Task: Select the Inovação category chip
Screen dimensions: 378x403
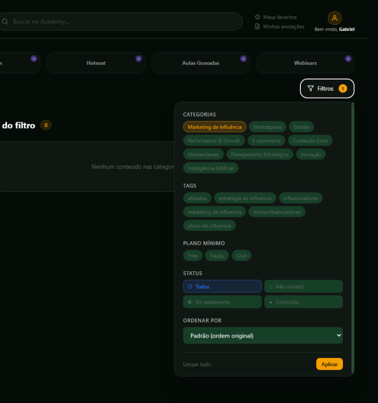Action: pos(311,154)
